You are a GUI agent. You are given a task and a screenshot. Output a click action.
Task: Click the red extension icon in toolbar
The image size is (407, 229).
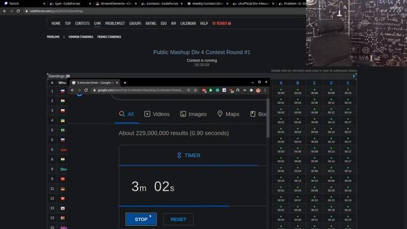204,90
